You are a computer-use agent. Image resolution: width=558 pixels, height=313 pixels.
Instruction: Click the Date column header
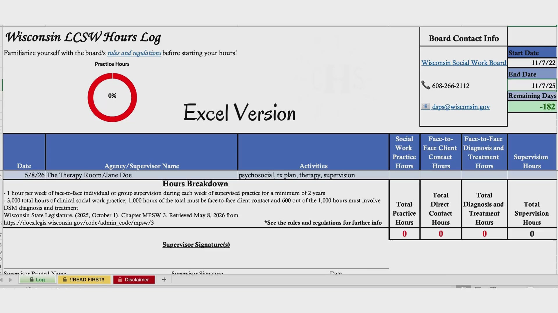point(24,152)
